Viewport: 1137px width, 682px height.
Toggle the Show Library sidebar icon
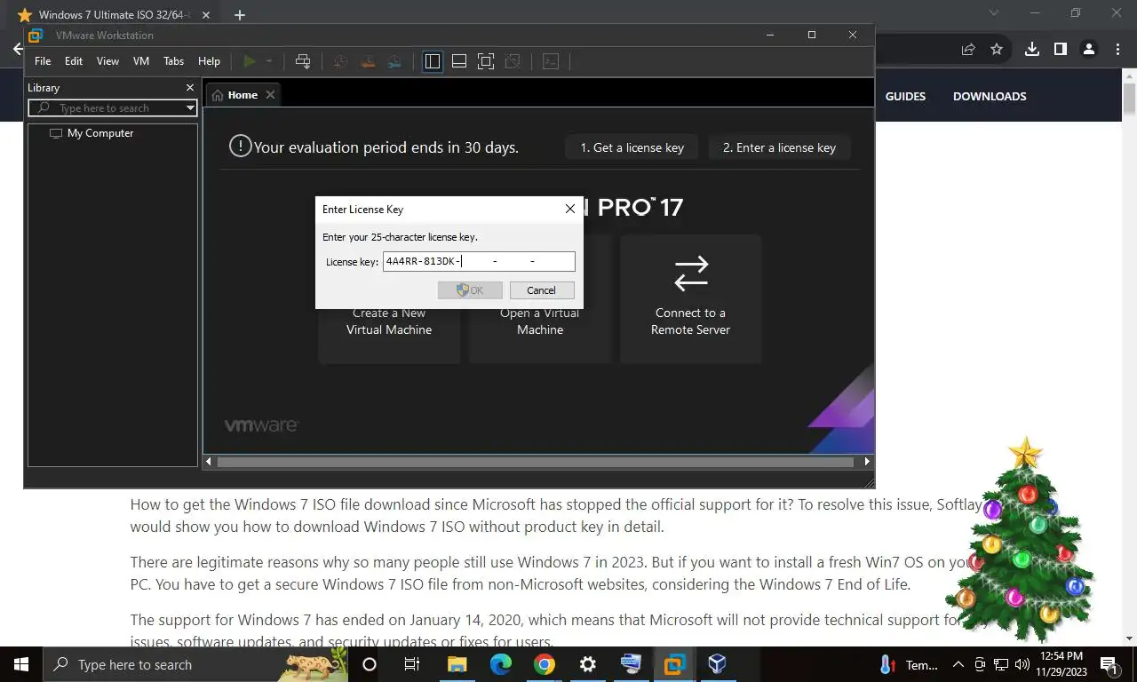coord(433,61)
